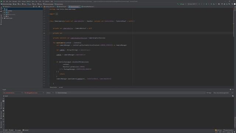Open the app run configuration dropdown
The width and height of the screenshot is (236, 133).
point(183,4)
